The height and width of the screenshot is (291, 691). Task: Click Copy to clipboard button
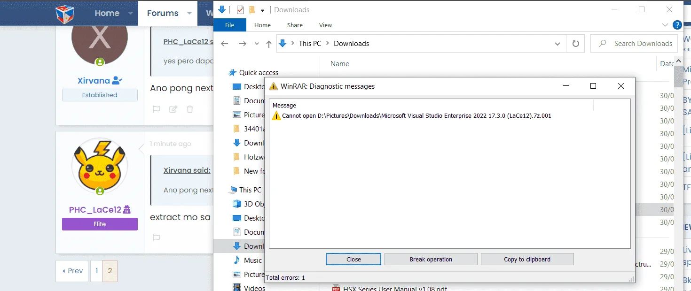point(527,259)
